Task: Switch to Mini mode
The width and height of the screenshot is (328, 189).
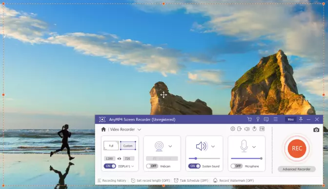Action: tap(290, 119)
